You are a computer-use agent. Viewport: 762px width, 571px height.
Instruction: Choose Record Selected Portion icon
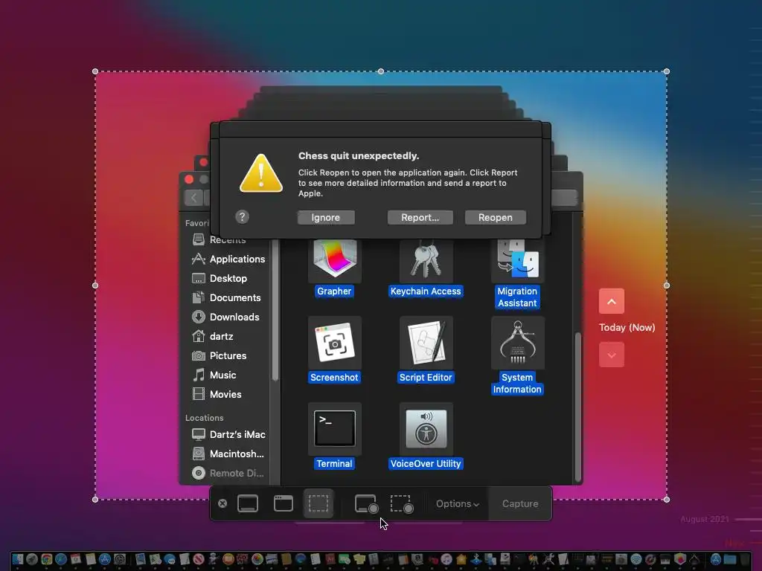tap(402, 504)
